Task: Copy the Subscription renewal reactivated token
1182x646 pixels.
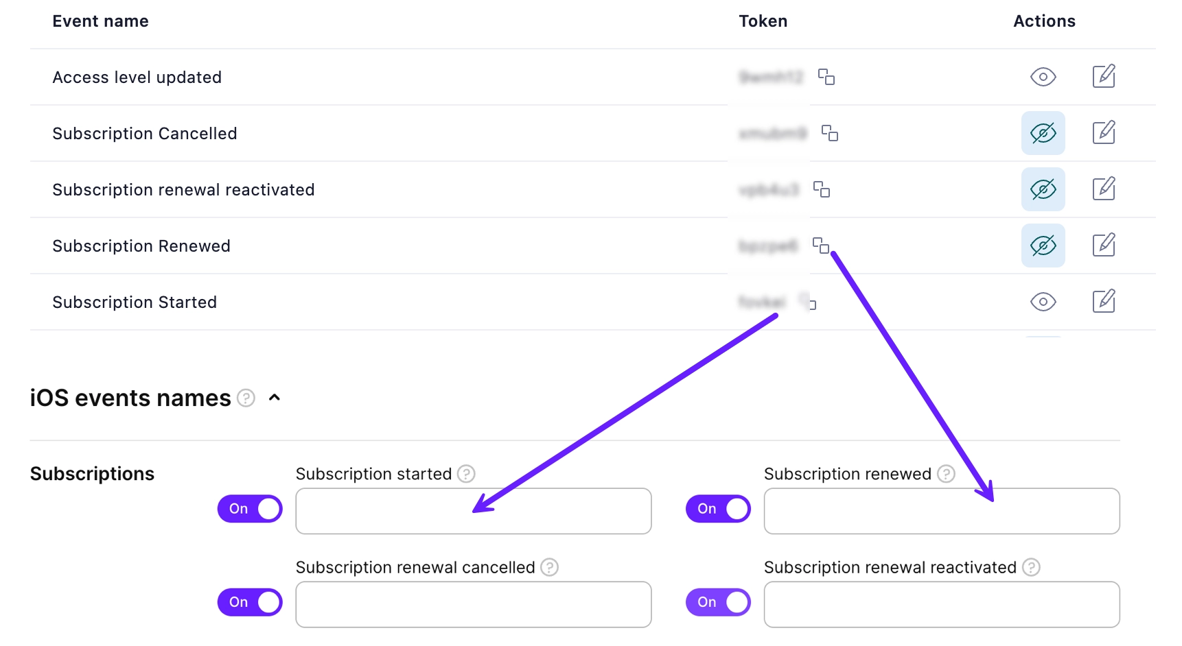Action: tap(822, 190)
